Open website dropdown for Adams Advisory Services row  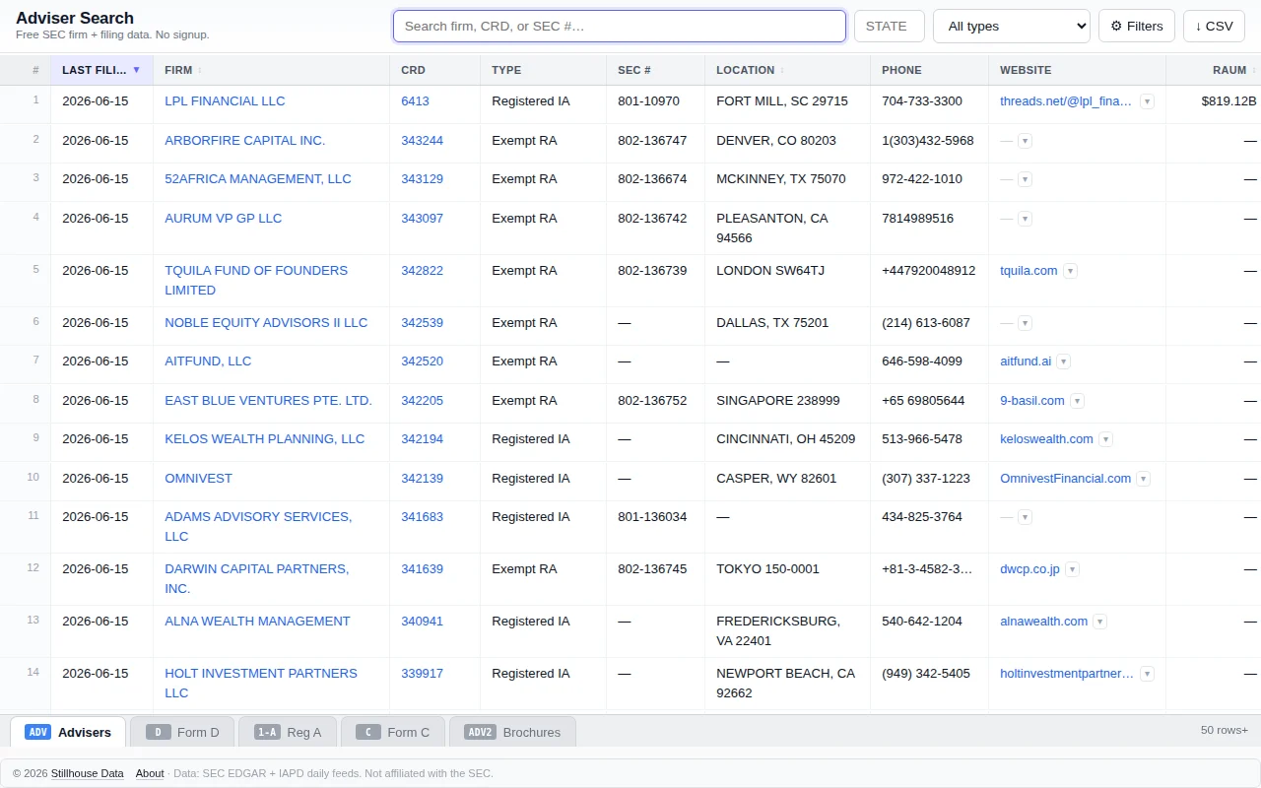coord(1025,517)
